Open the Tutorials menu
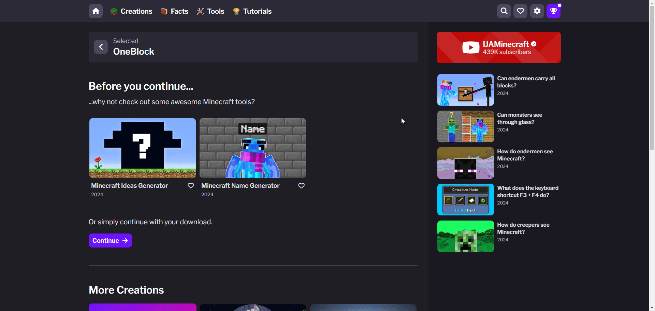This screenshot has width=655, height=311. click(252, 11)
